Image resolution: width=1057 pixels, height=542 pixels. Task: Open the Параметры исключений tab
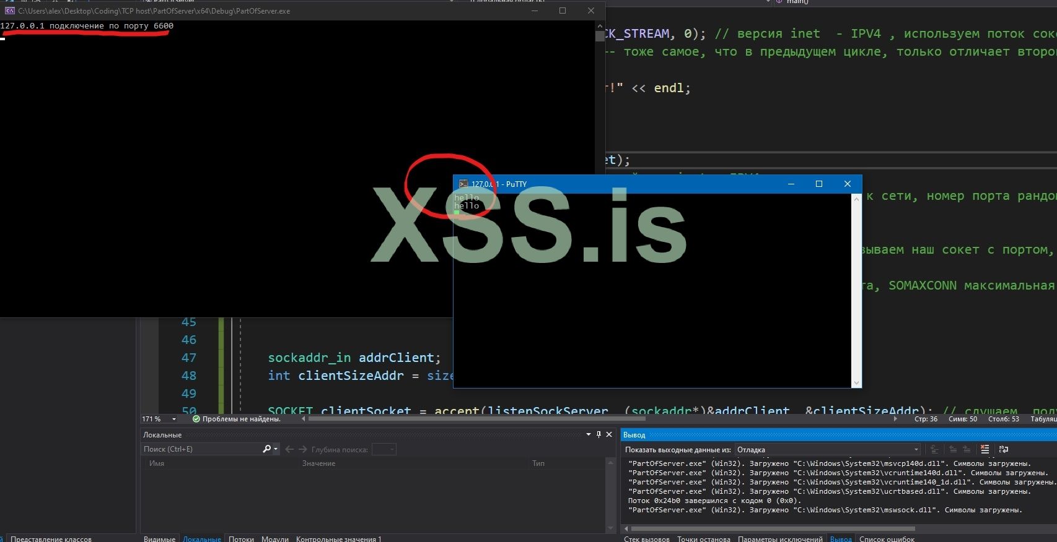pos(781,538)
